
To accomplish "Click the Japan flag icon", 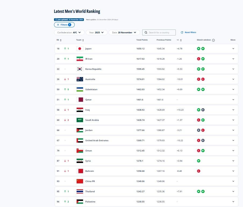I will click(80, 49).
